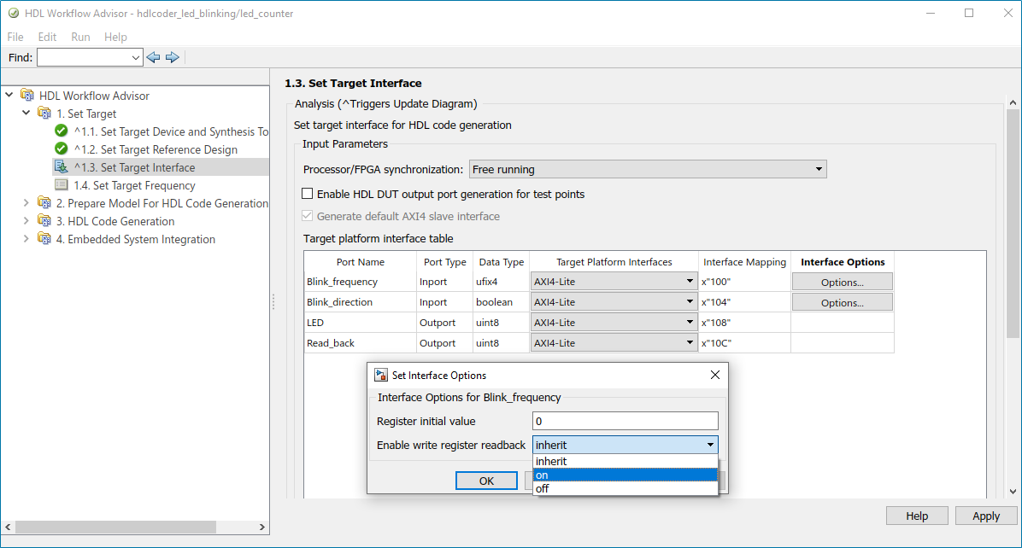Click the folder icon for HDL Code Generation
This screenshot has width=1022, height=548.
[x=44, y=221]
